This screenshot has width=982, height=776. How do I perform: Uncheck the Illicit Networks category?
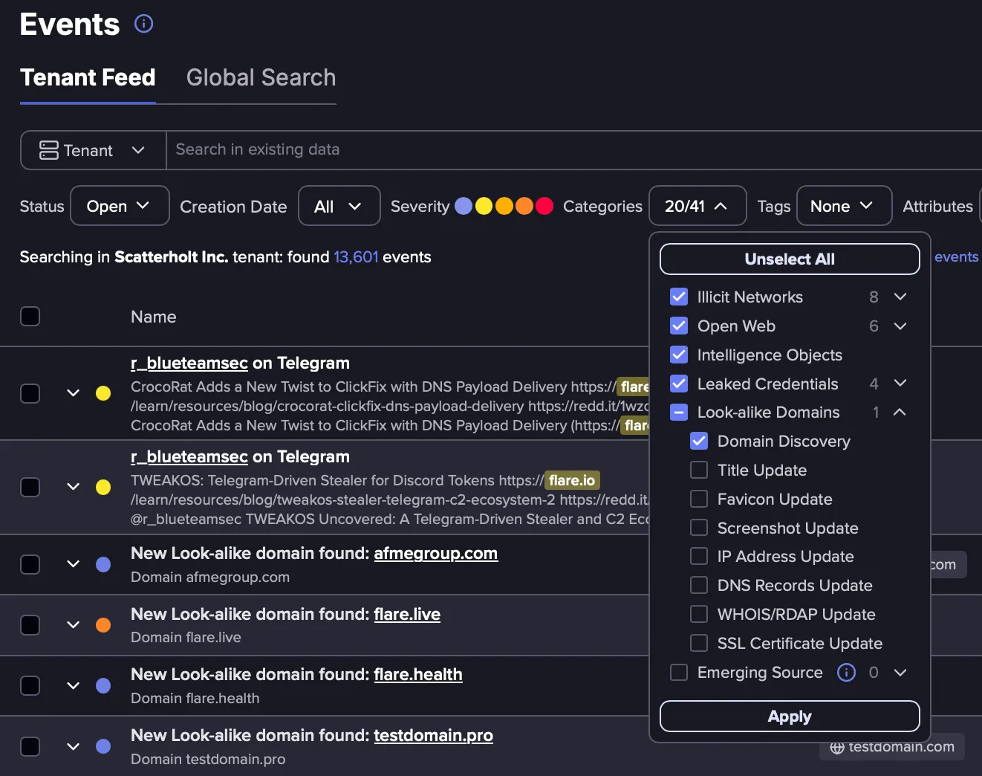click(x=679, y=297)
